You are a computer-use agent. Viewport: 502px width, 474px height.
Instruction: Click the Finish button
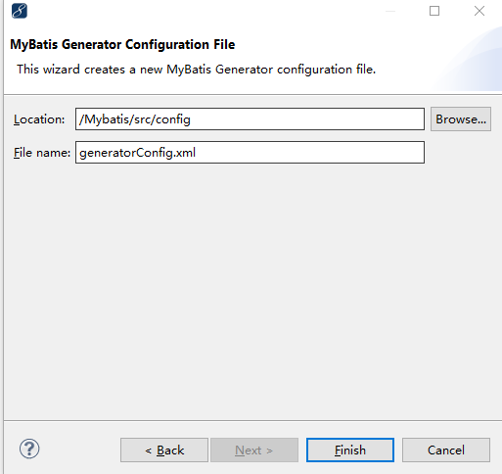coord(350,450)
